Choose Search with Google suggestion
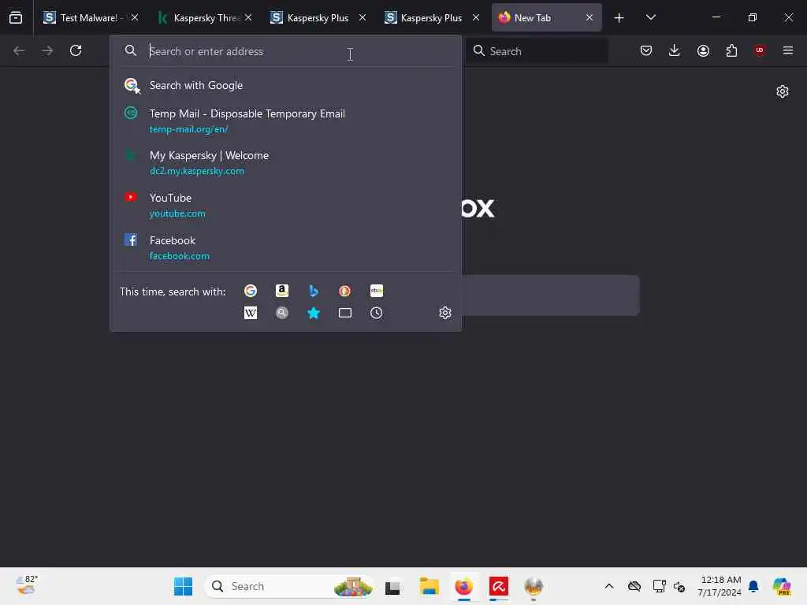The height and width of the screenshot is (605, 807). click(285, 85)
